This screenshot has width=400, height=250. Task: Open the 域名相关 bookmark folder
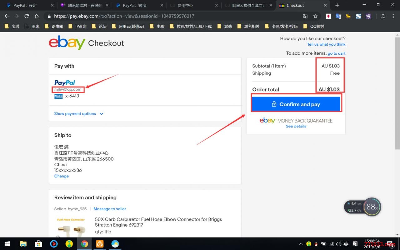coord(248,27)
